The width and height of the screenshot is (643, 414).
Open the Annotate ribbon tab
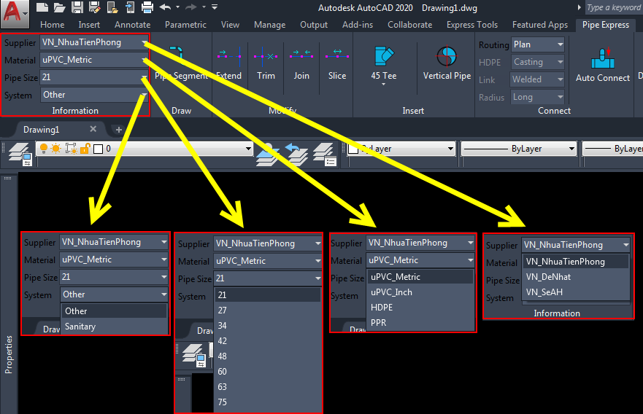[x=132, y=25]
